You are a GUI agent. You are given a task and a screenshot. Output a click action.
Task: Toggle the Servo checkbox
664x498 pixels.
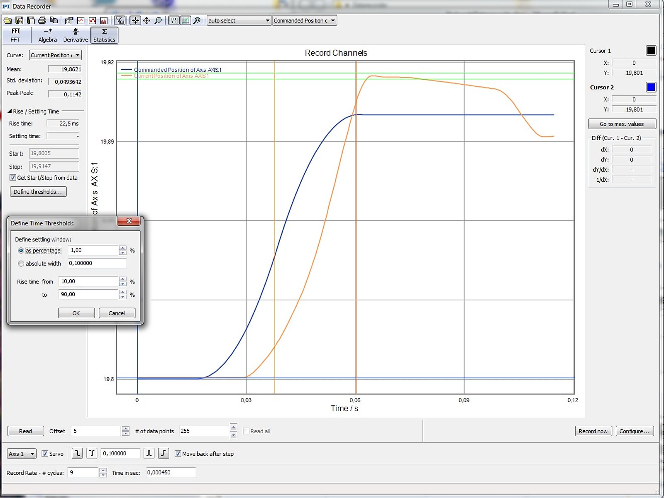click(45, 454)
